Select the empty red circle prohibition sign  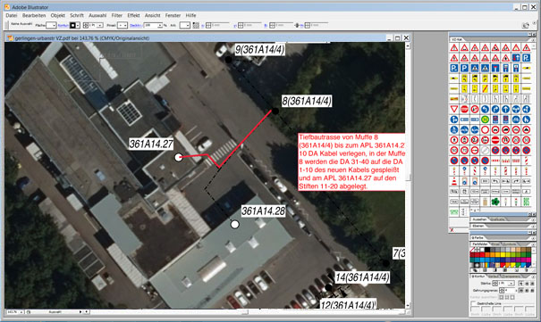click(485, 129)
